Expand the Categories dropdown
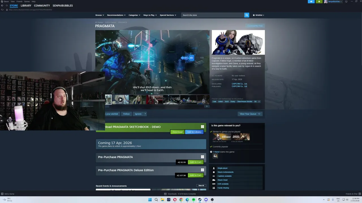This screenshot has width=362, height=203. coord(134,15)
